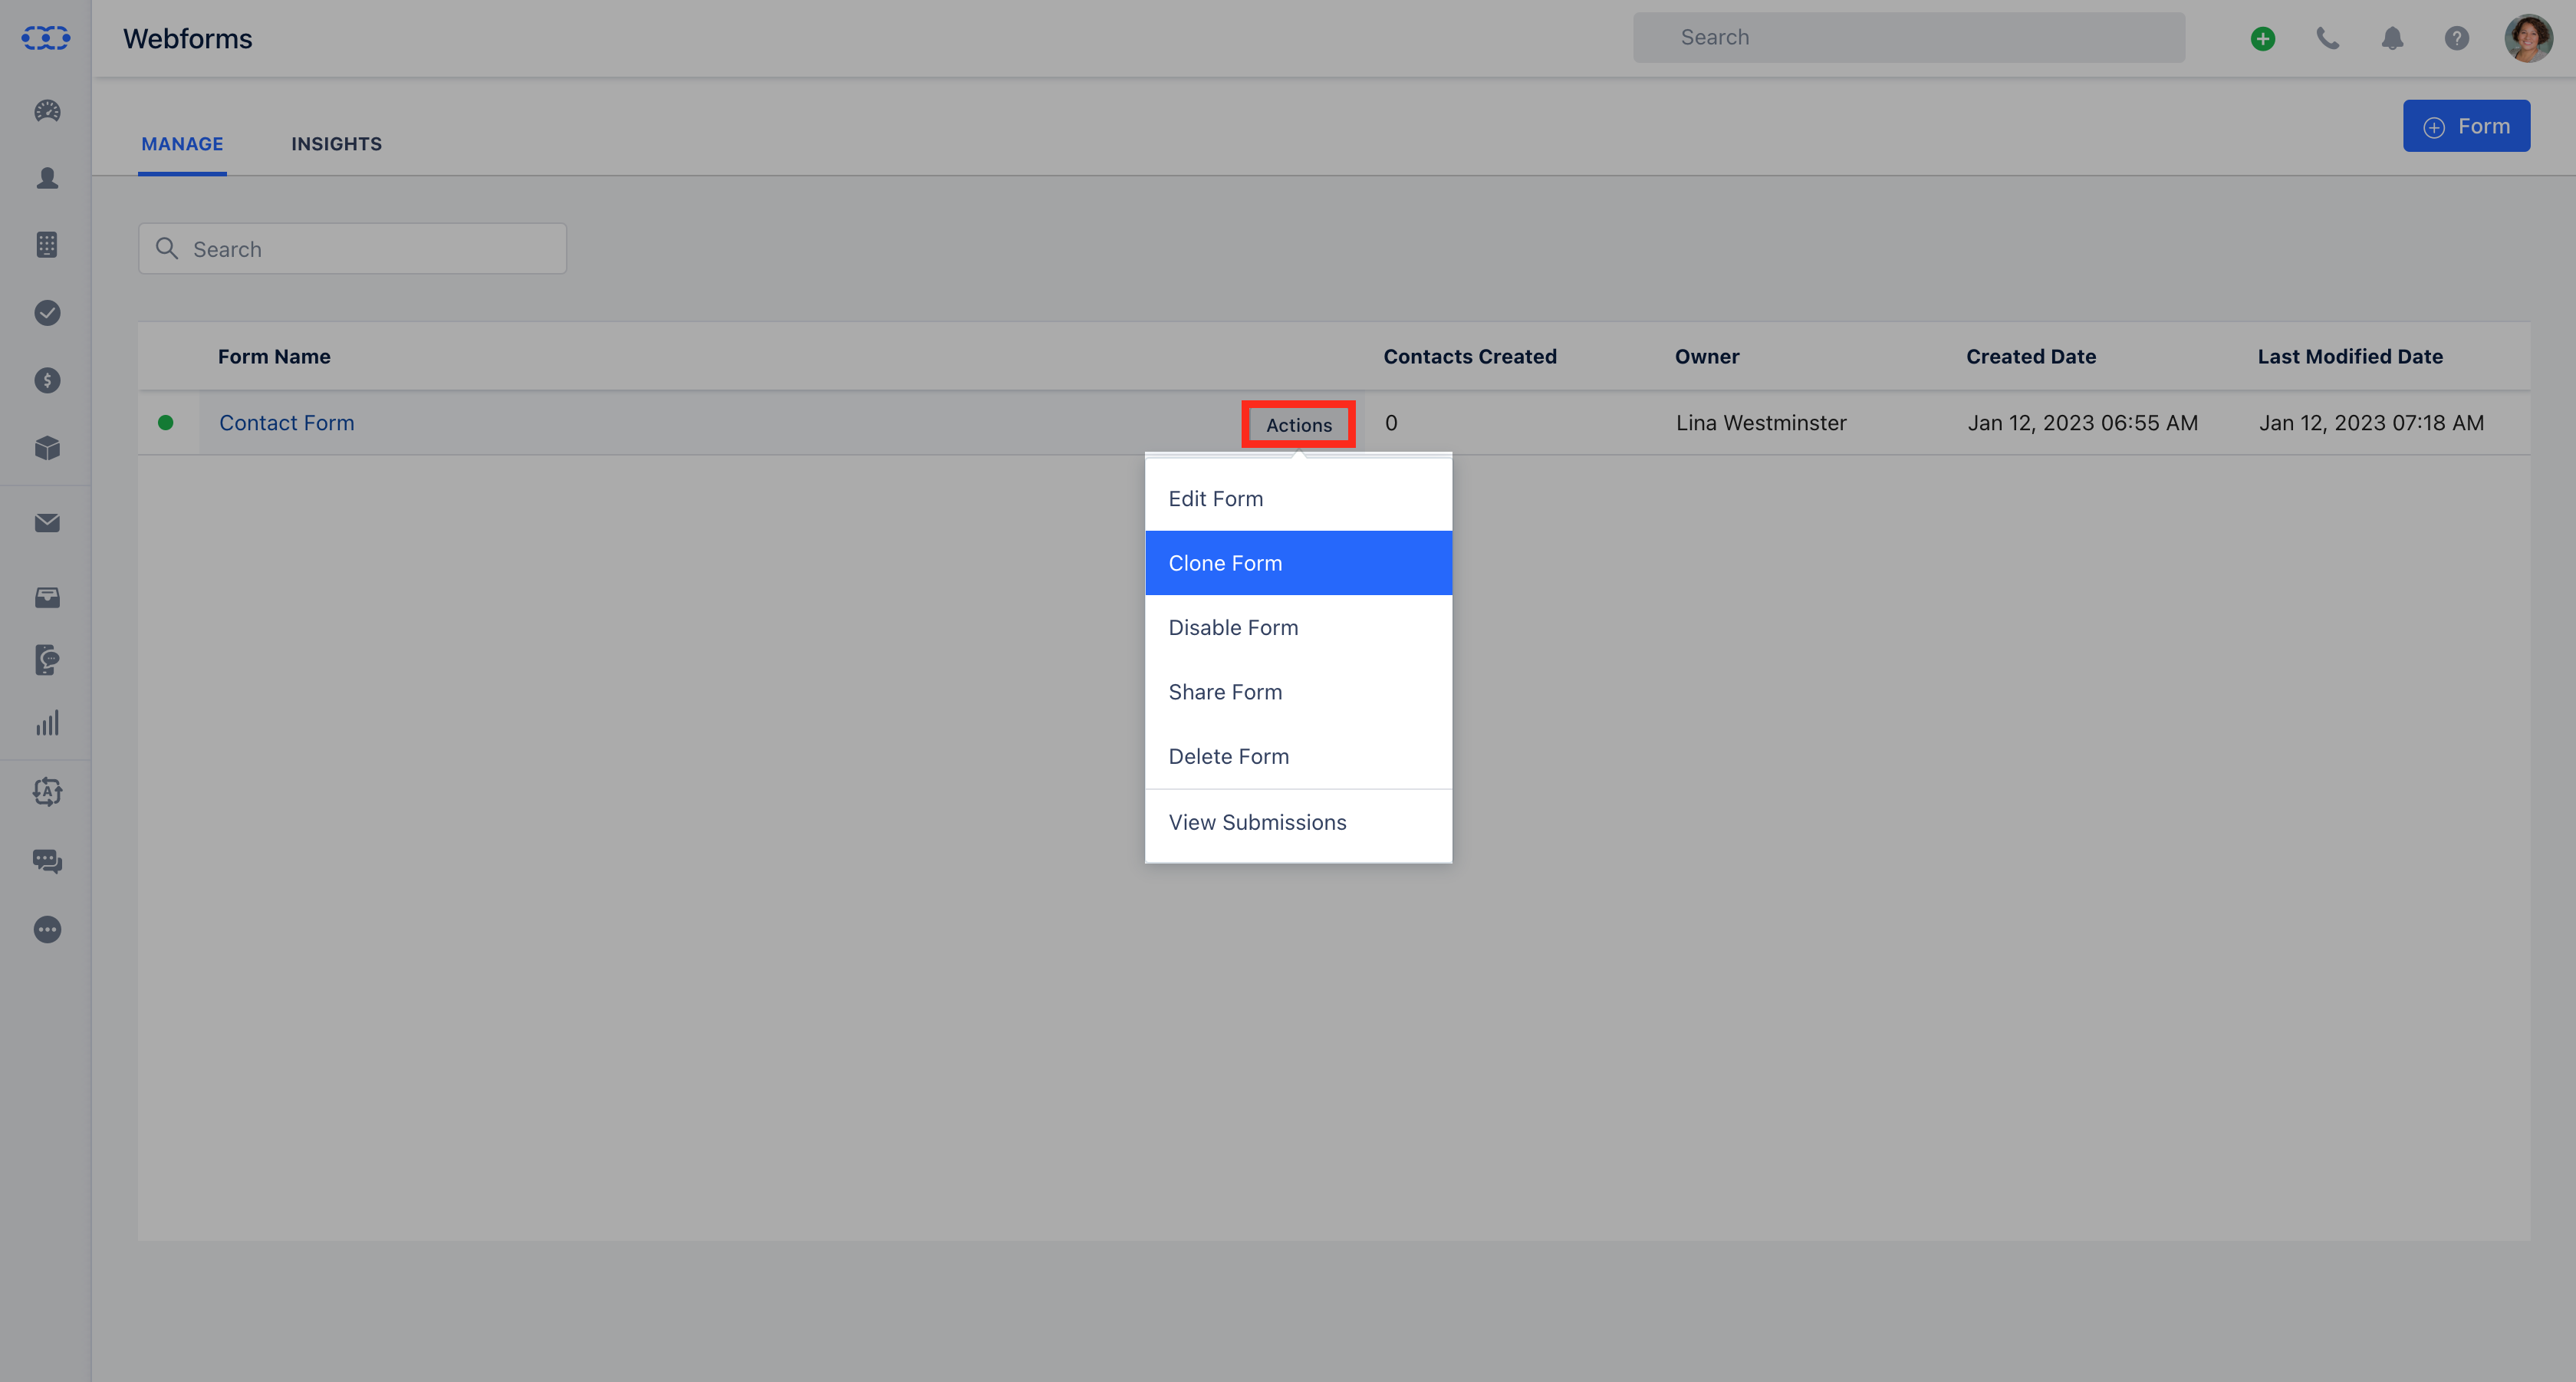Click the Created Date column header

click(2031, 357)
